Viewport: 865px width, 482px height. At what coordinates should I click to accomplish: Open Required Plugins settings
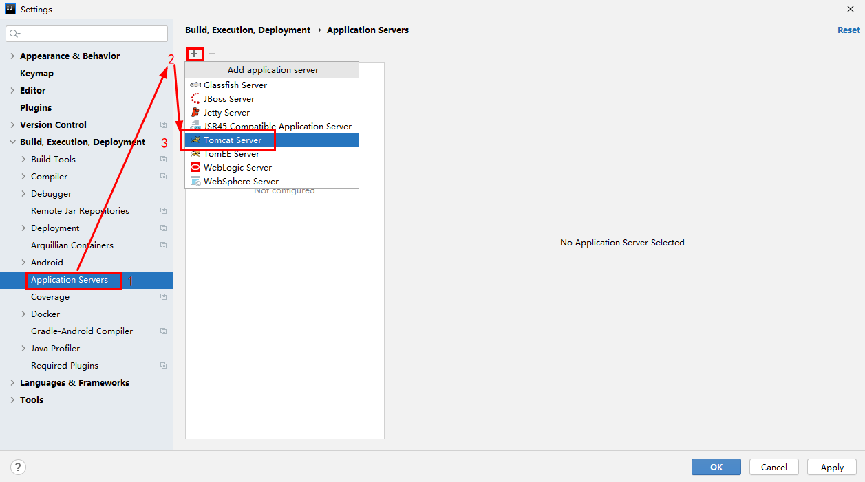65,366
